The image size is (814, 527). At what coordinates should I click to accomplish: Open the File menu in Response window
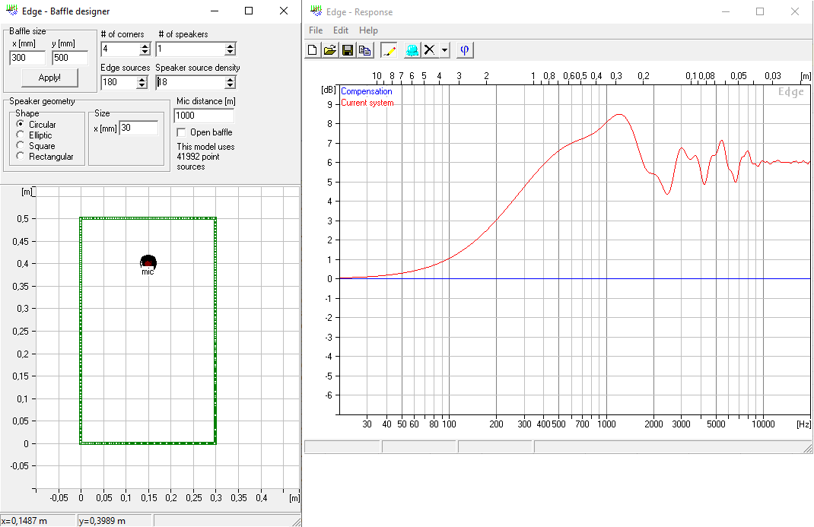coord(316,30)
